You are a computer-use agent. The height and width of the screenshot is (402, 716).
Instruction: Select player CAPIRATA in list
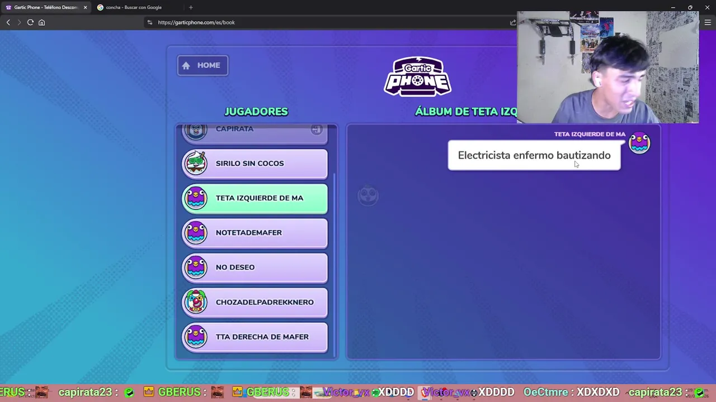tap(255, 133)
